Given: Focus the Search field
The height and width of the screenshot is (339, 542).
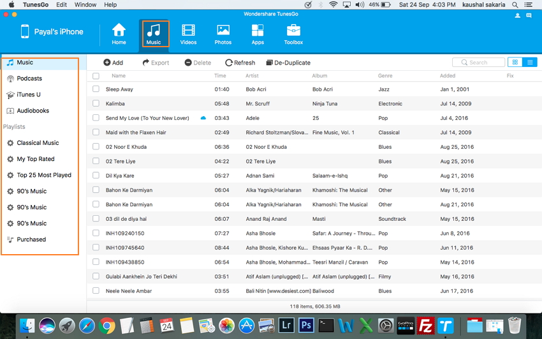Looking at the screenshot, I should [x=478, y=63].
